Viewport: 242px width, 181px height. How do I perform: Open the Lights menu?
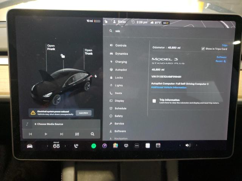coord(116,85)
